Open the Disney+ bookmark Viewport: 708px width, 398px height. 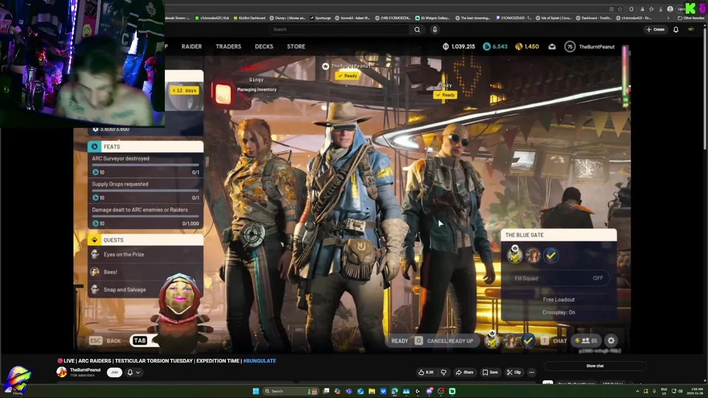pos(287,18)
